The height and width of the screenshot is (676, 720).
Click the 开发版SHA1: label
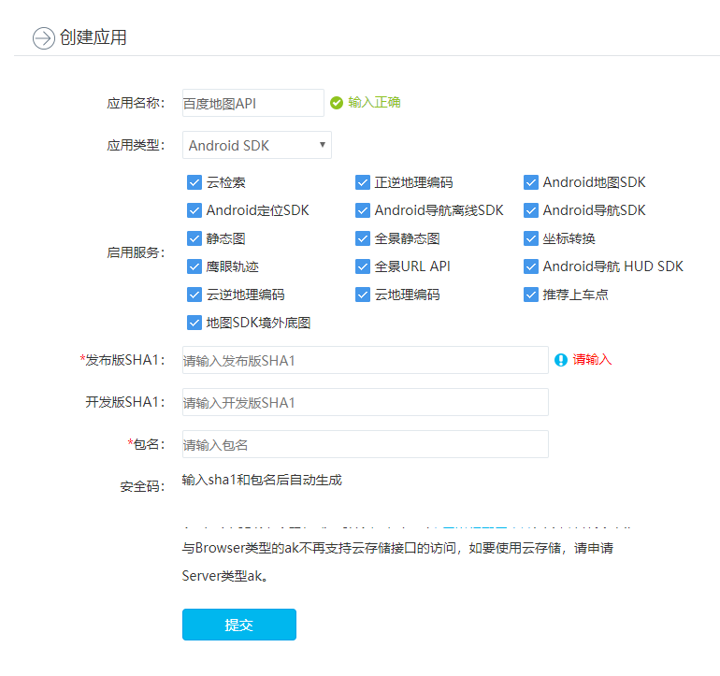(x=125, y=402)
